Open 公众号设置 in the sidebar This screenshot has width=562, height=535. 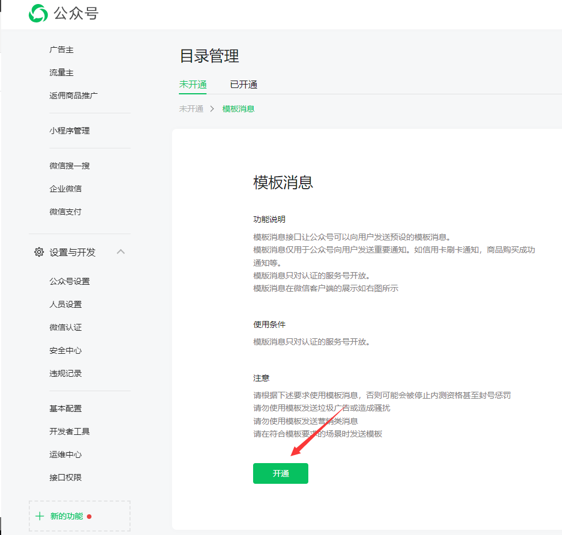(70, 282)
